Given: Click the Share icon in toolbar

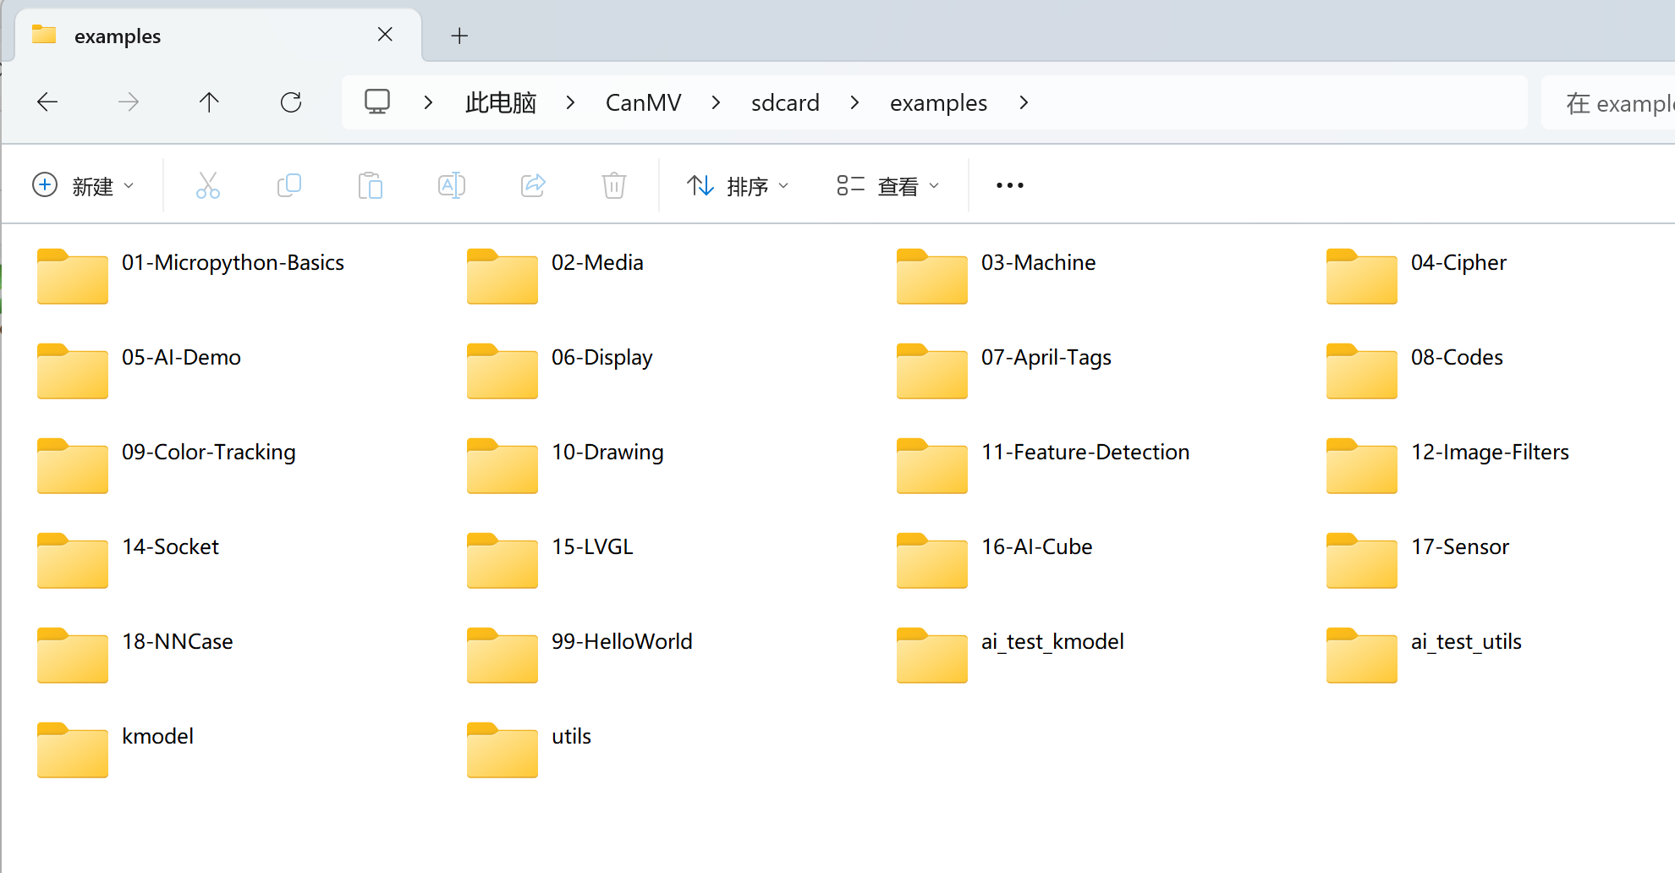Looking at the screenshot, I should click(533, 185).
